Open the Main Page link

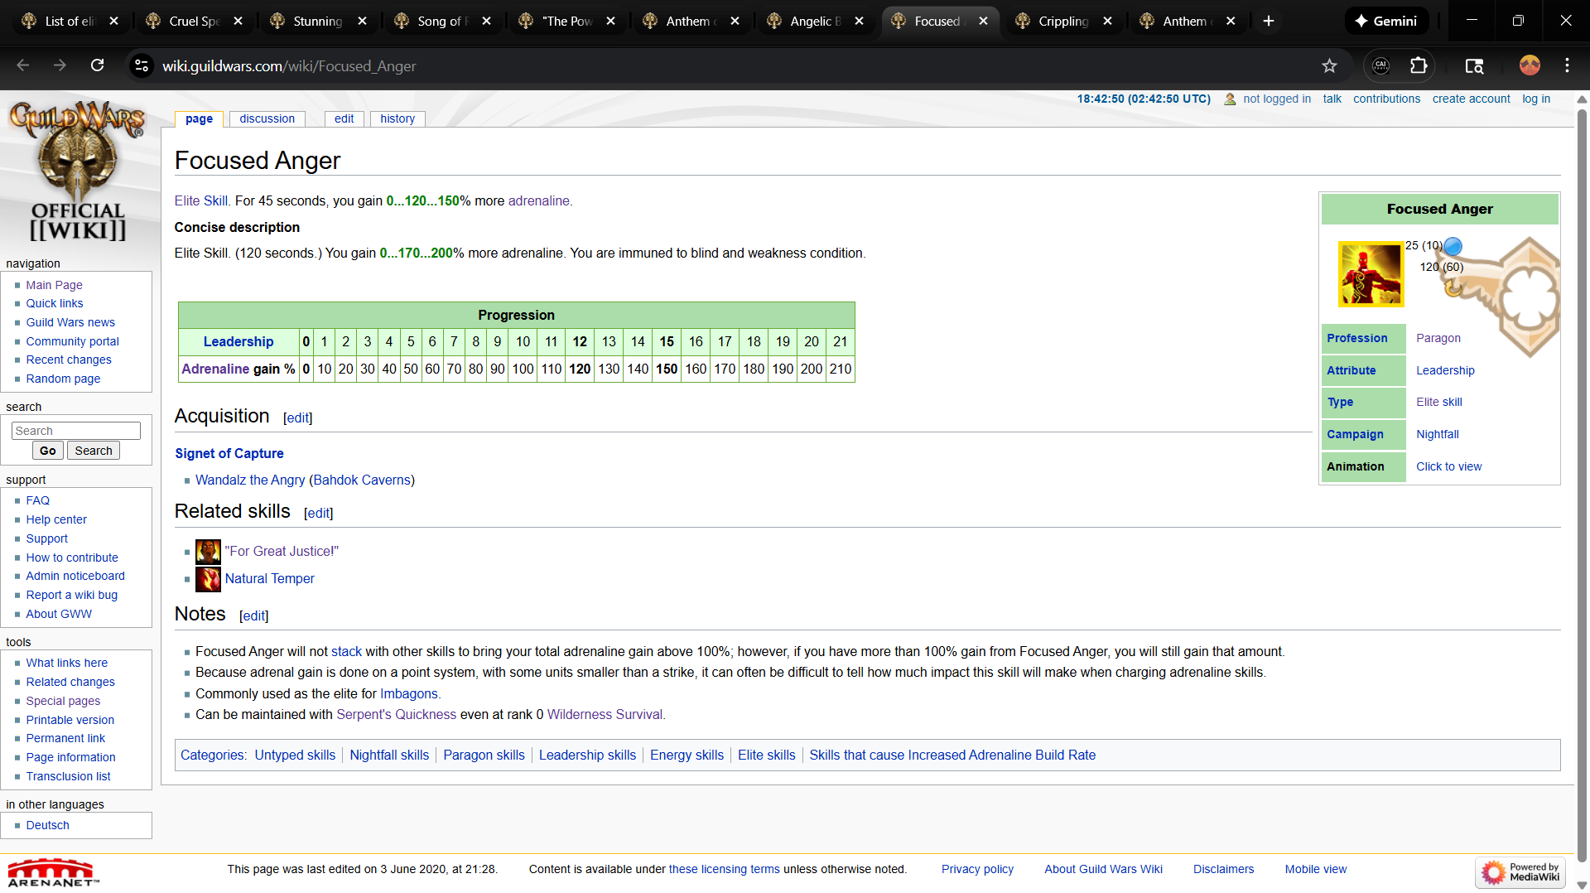[54, 285]
